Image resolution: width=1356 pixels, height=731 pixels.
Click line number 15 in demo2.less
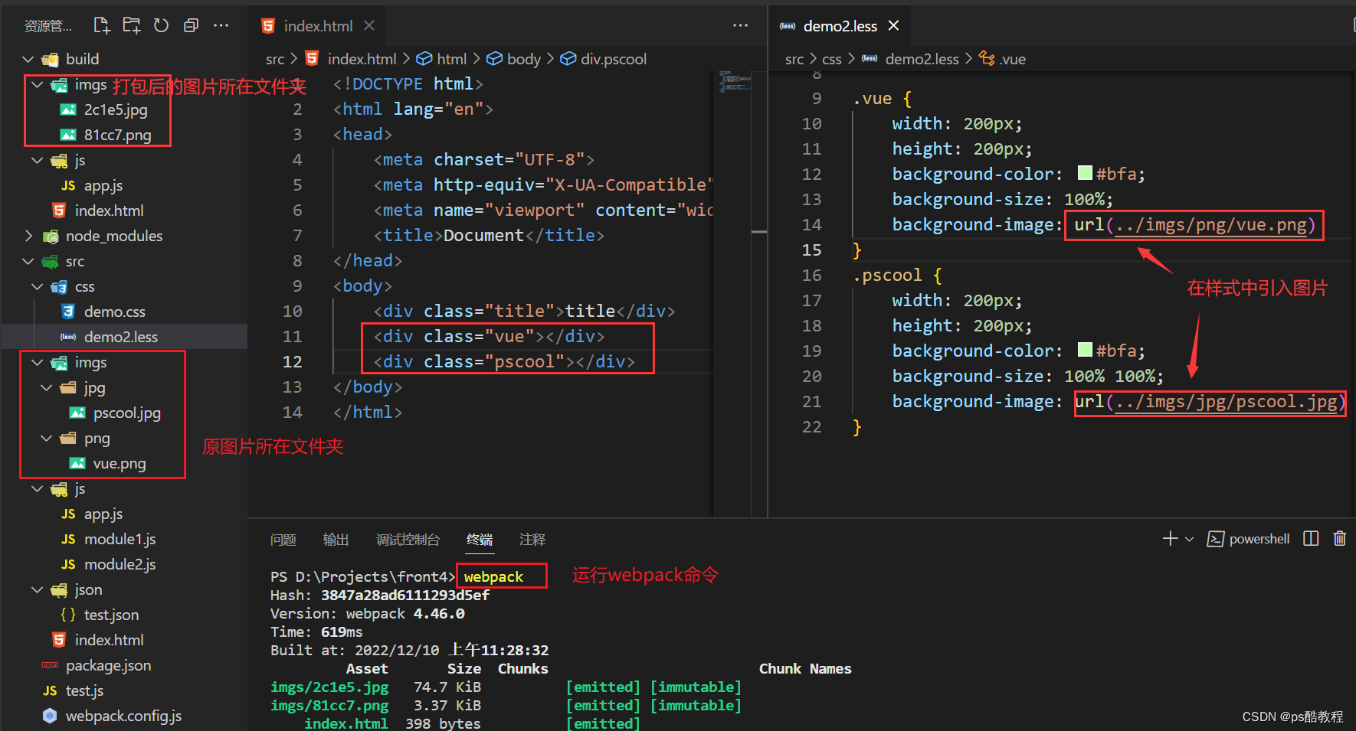811,250
